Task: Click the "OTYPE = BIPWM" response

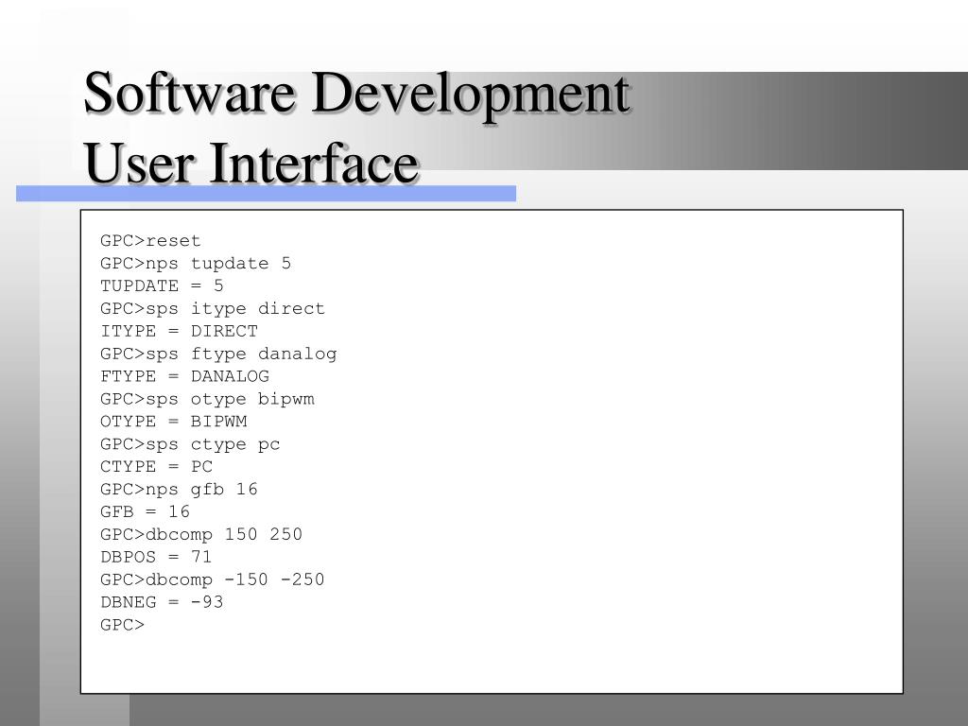Action: (174, 421)
